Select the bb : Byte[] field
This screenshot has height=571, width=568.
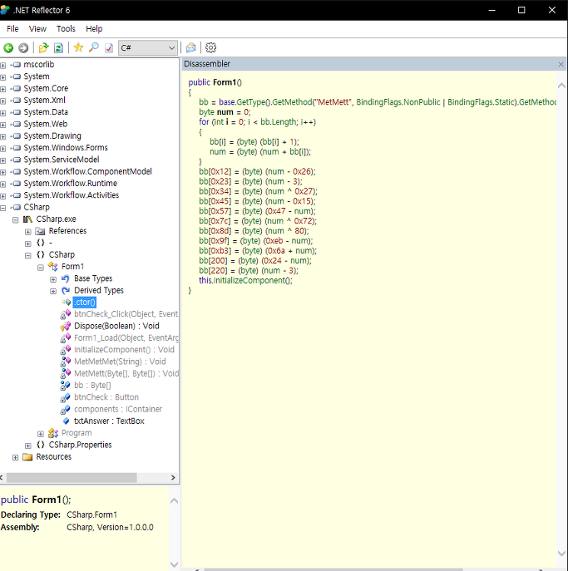click(92, 386)
